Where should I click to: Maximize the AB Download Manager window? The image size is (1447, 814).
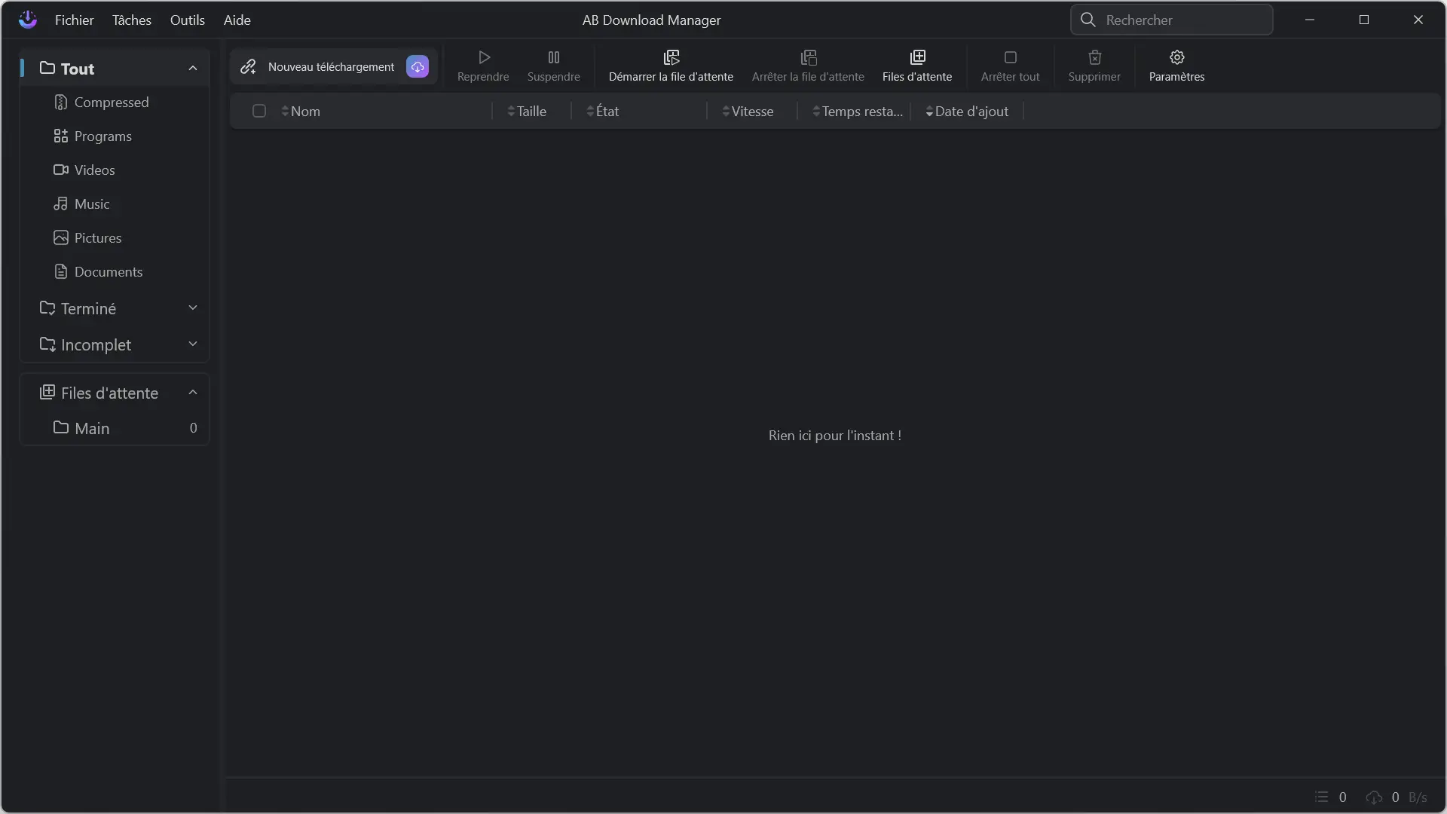coord(1364,20)
